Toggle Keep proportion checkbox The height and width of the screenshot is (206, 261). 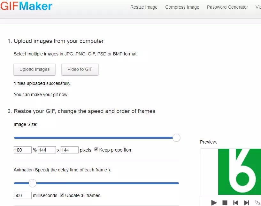click(96, 149)
